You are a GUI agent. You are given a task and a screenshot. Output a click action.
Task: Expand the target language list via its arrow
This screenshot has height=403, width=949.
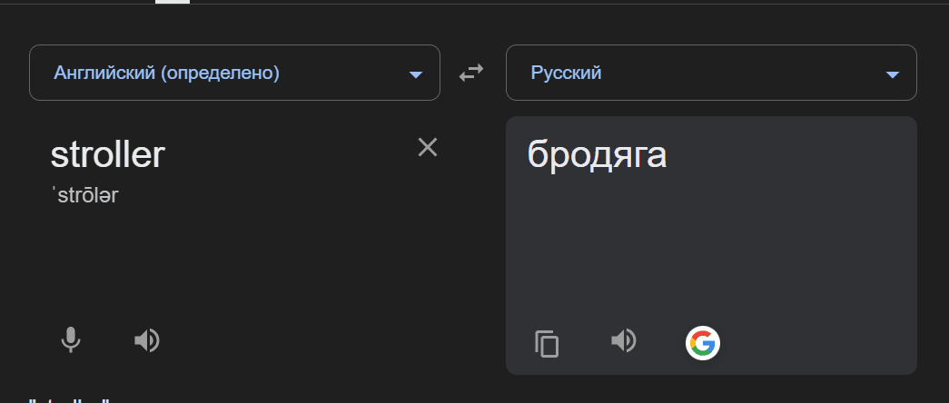click(x=892, y=74)
